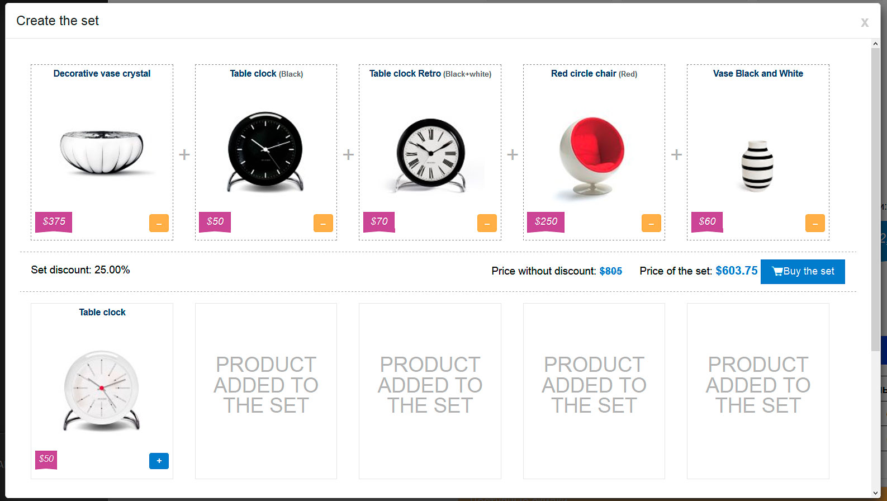Remove Red circle chair from the set
This screenshot has width=887, height=501.
tap(651, 223)
